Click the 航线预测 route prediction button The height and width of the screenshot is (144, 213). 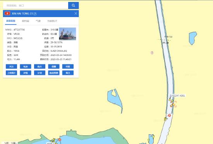pyautogui.click(x=54, y=73)
